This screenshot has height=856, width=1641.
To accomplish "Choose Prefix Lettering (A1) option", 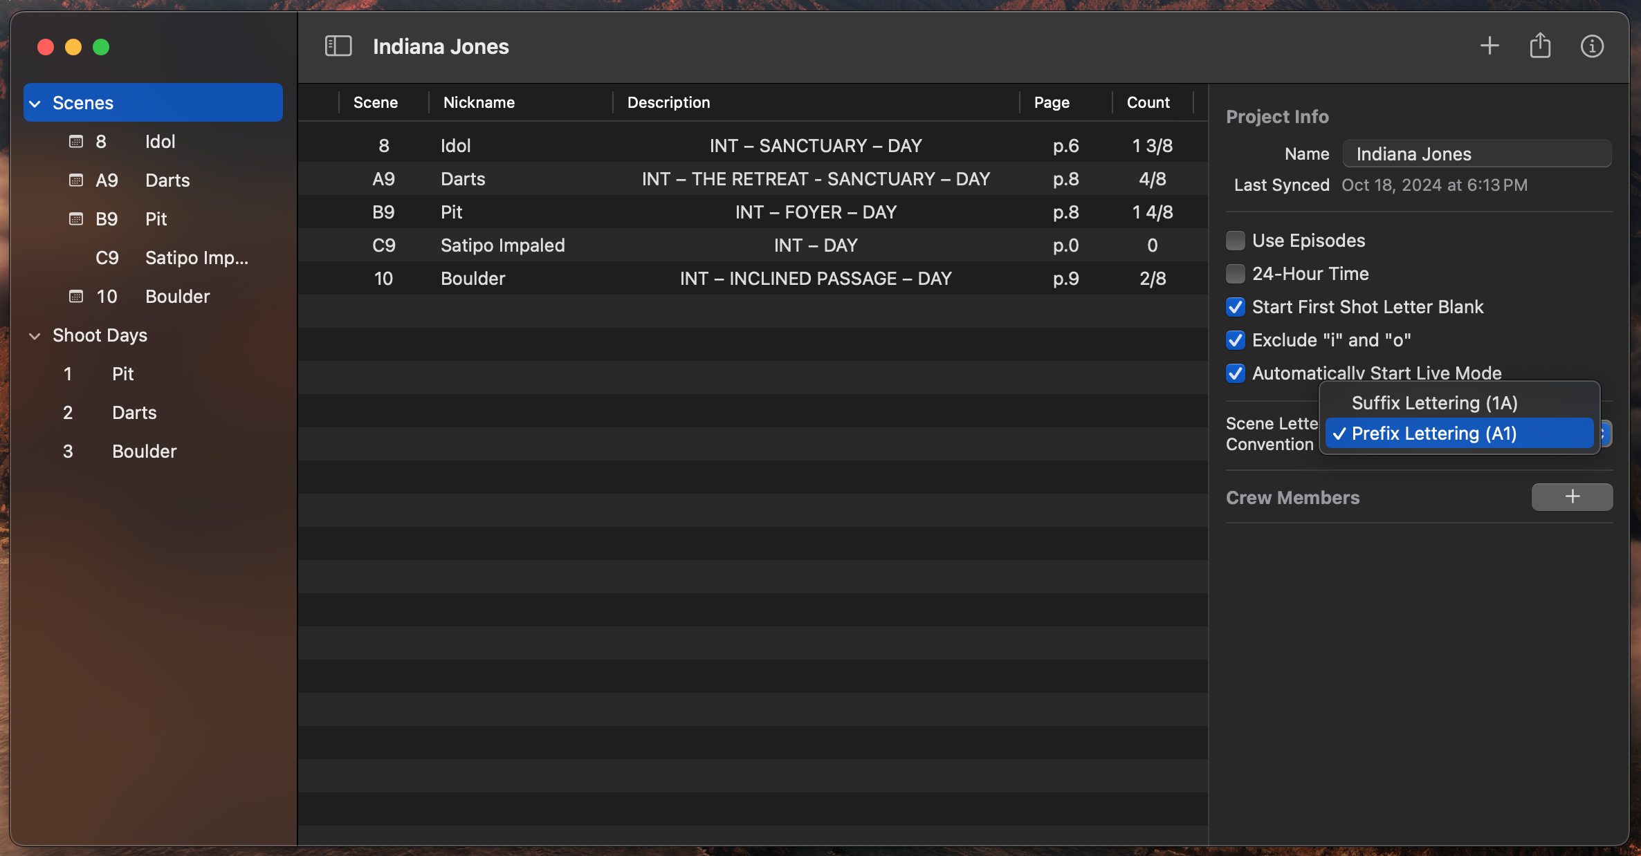I will (1434, 434).
